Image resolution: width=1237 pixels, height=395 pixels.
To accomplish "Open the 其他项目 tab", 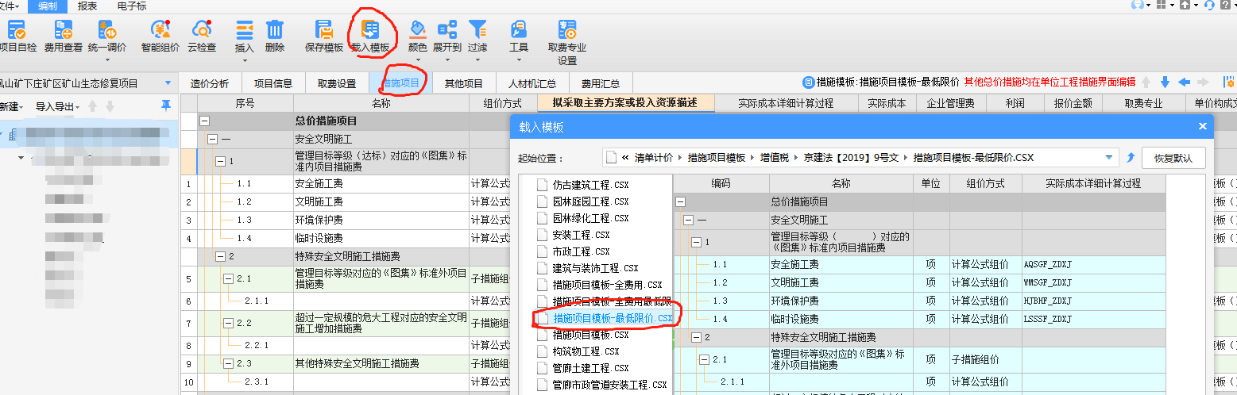I will [464, 83].
